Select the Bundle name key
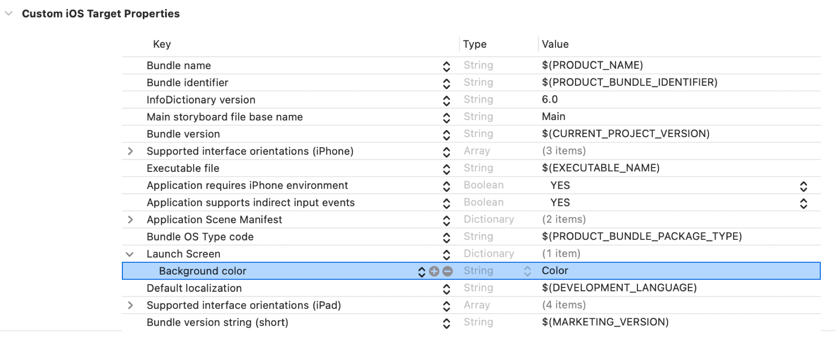The width and height of the screenshot is (836, 338). pyautogui.click(x=179, y=66)
